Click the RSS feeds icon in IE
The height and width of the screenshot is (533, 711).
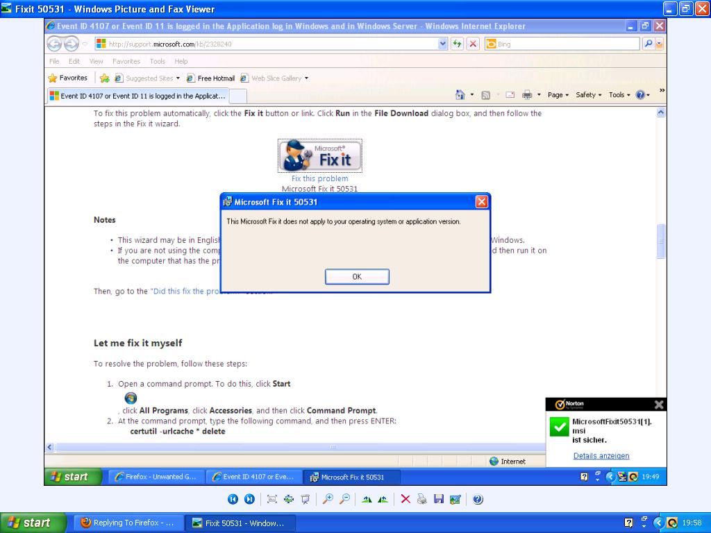pyautogui.click(x=485, y=94)
